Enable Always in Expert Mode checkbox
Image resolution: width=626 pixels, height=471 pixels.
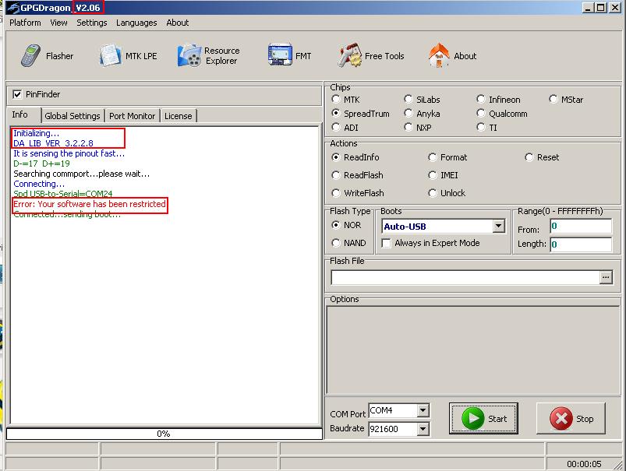point(386,243)
